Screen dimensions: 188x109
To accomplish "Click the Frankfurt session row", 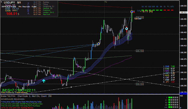I will [42, 10].
